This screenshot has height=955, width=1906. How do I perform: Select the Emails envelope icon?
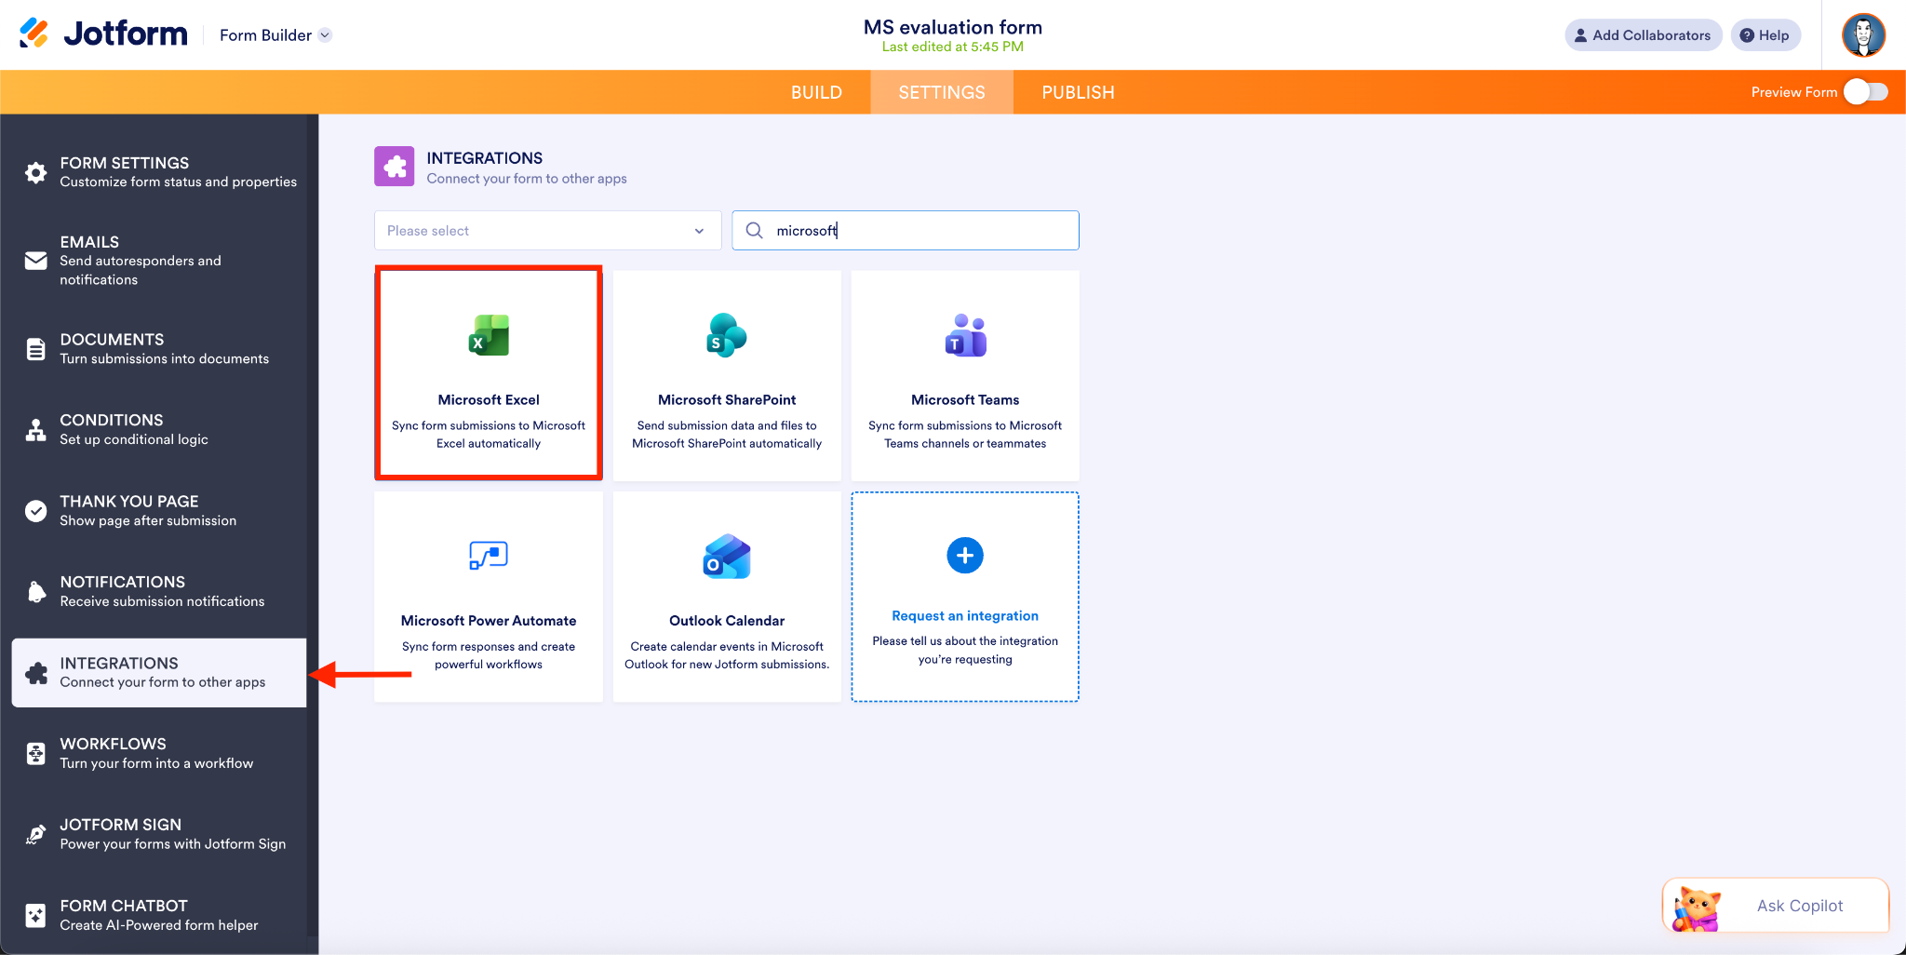34,262
